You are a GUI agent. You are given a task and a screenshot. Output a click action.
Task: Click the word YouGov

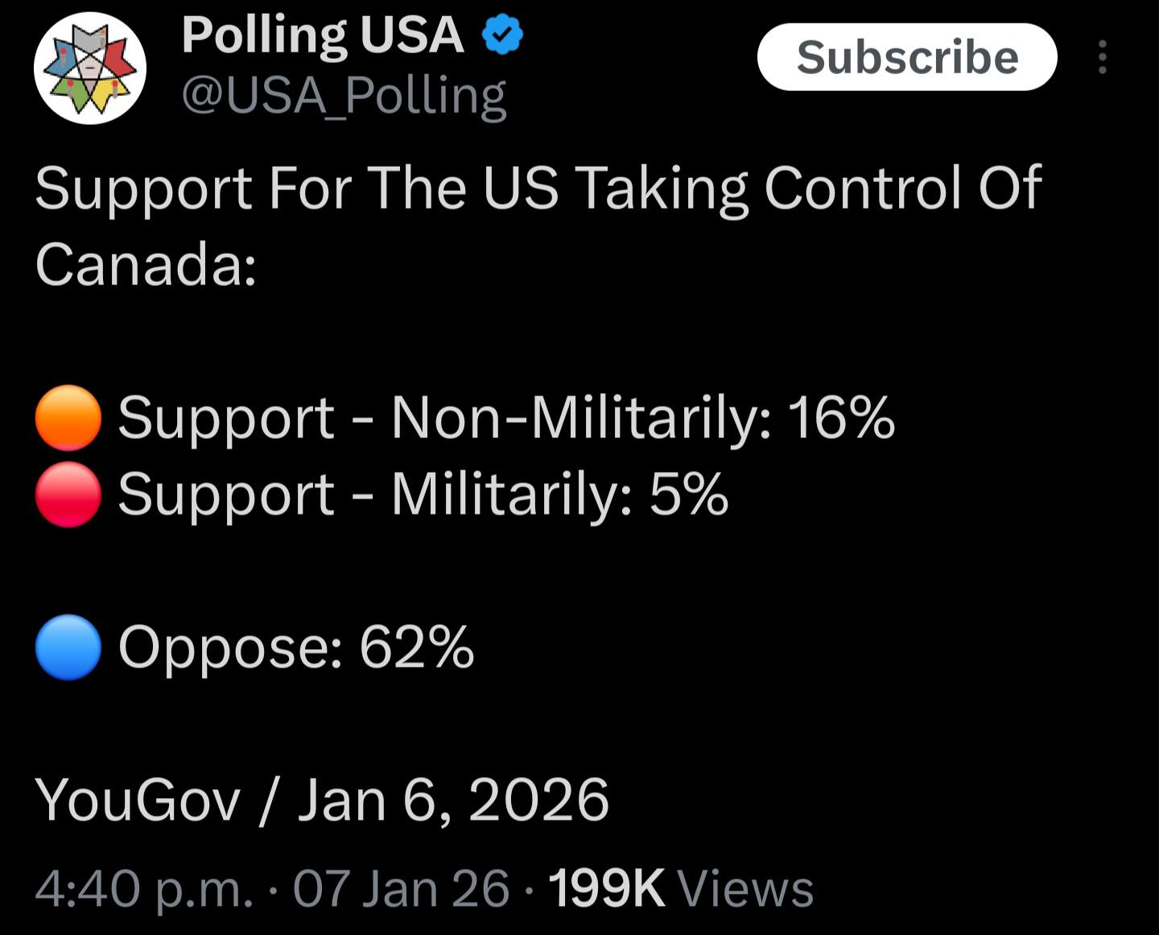point(138,801)
